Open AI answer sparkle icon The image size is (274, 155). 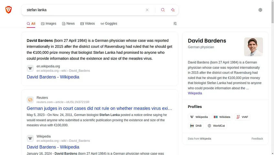click(x=173, y=10)
